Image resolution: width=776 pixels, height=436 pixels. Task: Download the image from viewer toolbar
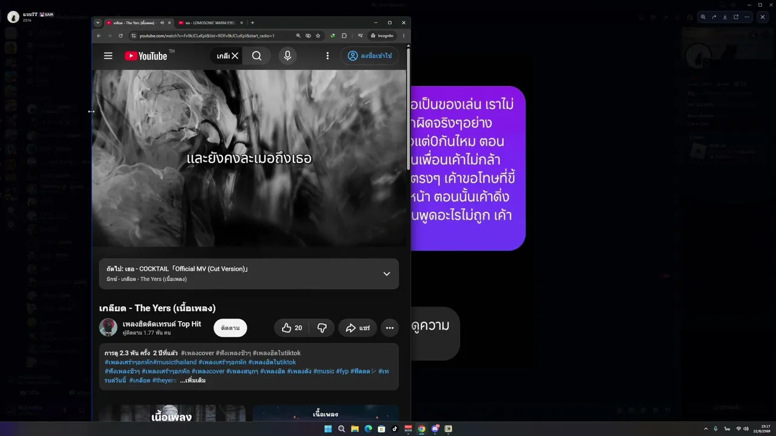tap(725, 17)
